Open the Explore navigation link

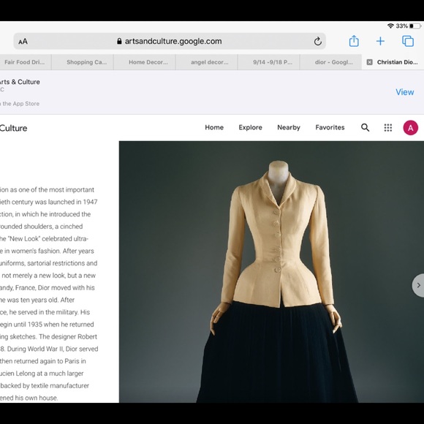coord(251,127)
